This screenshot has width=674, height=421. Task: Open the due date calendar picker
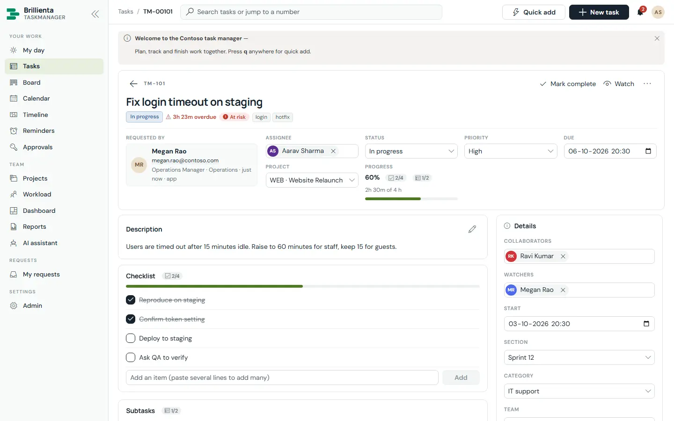(648, 151)
